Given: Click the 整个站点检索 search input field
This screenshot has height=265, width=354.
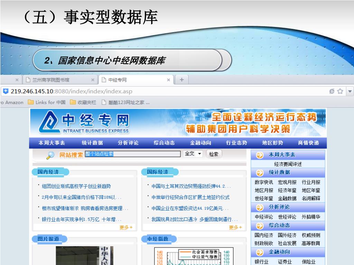Looking at the screenshot, I should (x=133, y=154).
